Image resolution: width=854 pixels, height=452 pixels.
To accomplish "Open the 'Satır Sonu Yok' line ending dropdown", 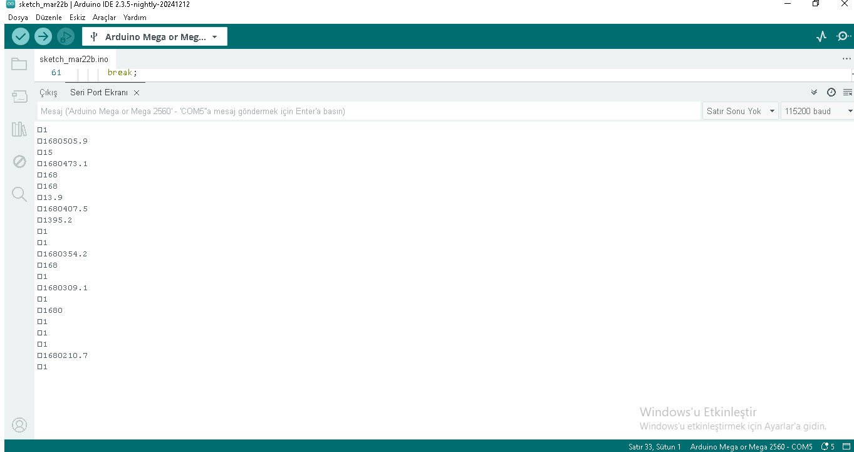I will [741, 110].
